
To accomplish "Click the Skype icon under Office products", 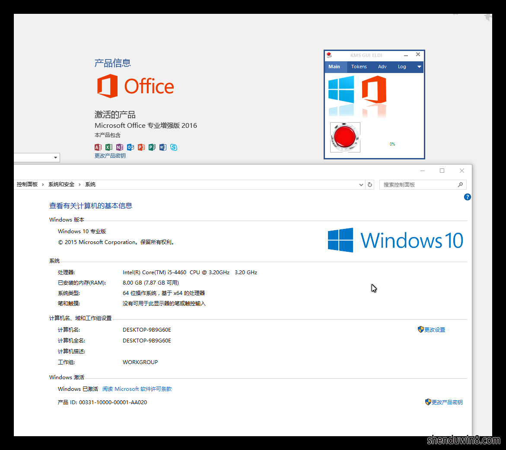I will (x=174, y=147).
